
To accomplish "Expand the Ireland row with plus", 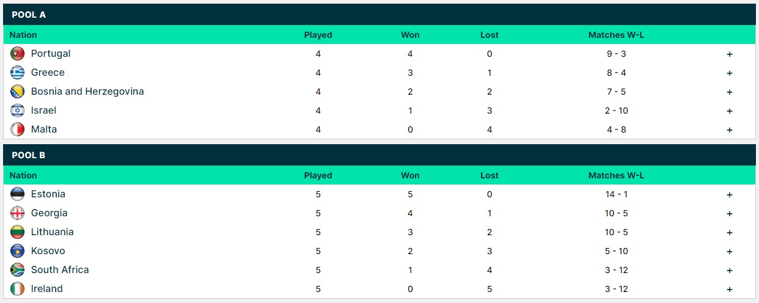I will [730, 290].
